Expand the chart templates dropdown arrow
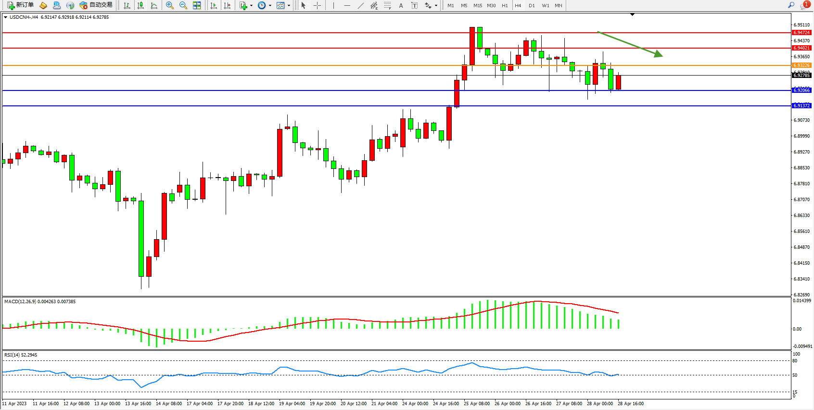This screenshot has height=410, width=814. [289, 6]
